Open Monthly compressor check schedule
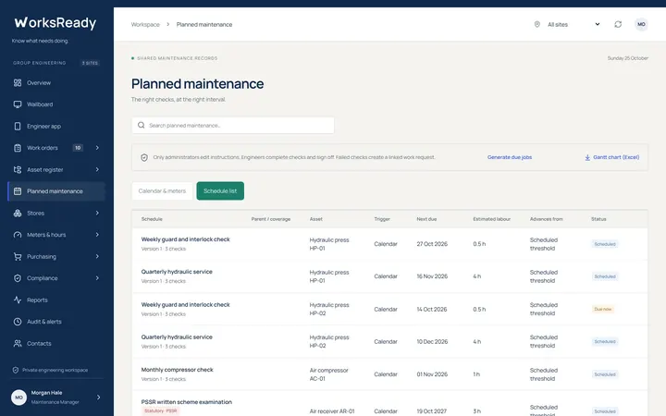This screenshot has width=666, height=416. point(177,370)
